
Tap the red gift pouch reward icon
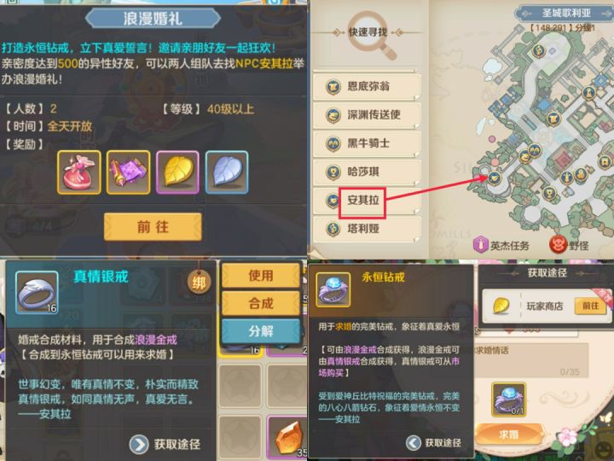(x=78, y=172)
